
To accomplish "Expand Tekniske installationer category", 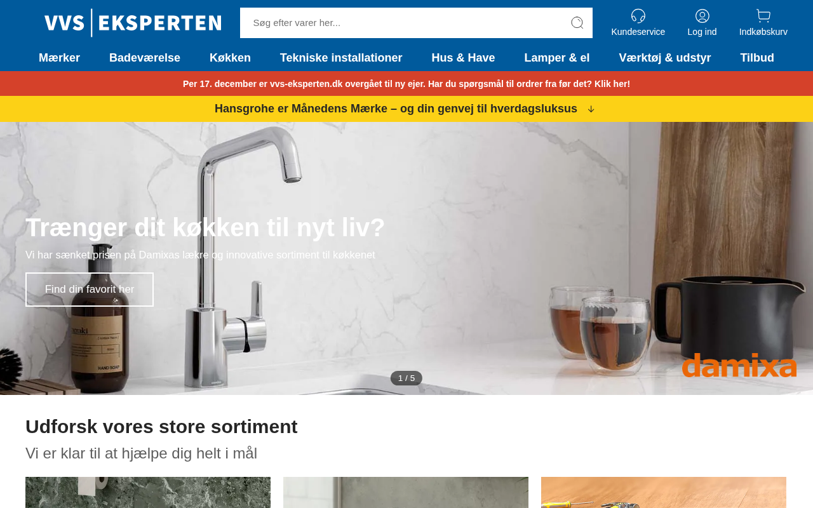I will tap(341, 58).
